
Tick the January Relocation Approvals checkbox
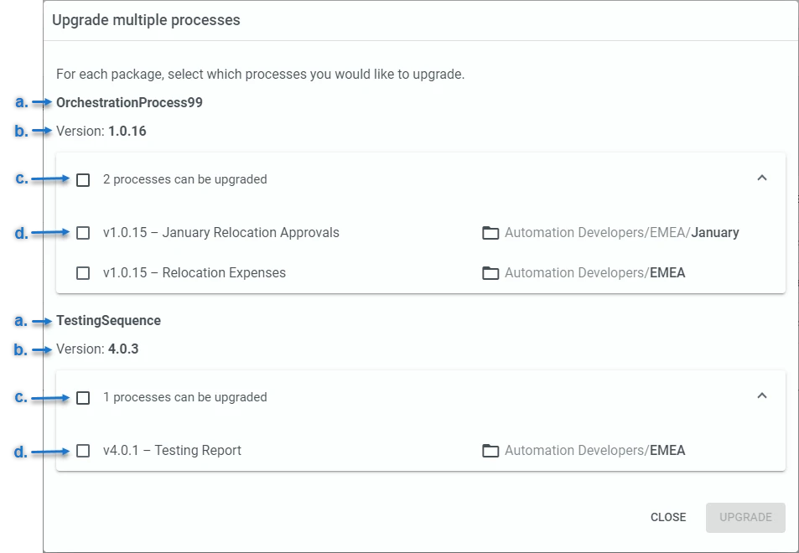pyautogui.click(x=83, y=233)
